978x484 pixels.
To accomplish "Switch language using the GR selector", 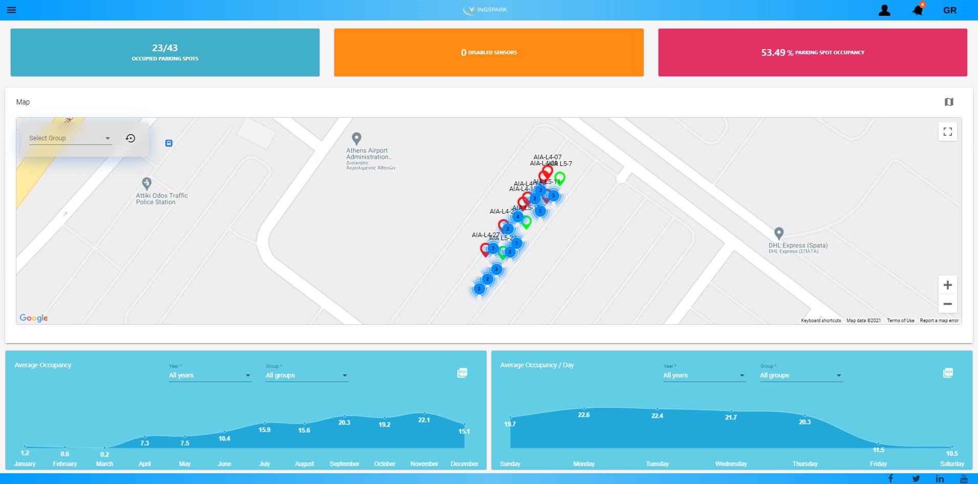I will [950, 10].
